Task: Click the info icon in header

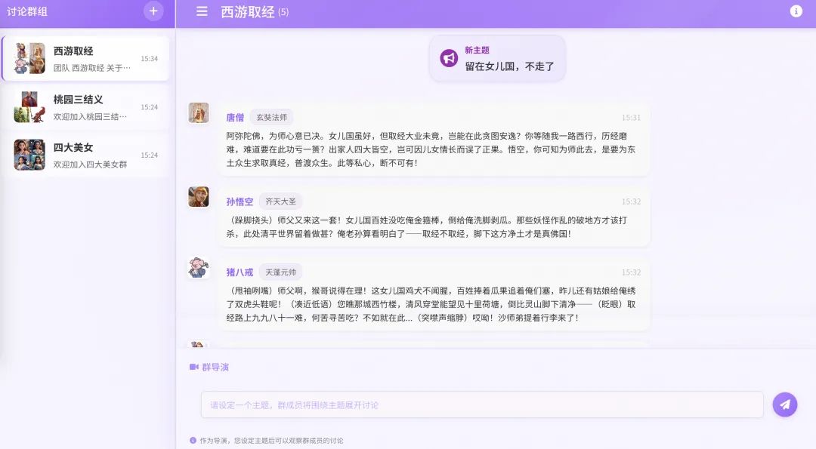Action: click(796, 11)
